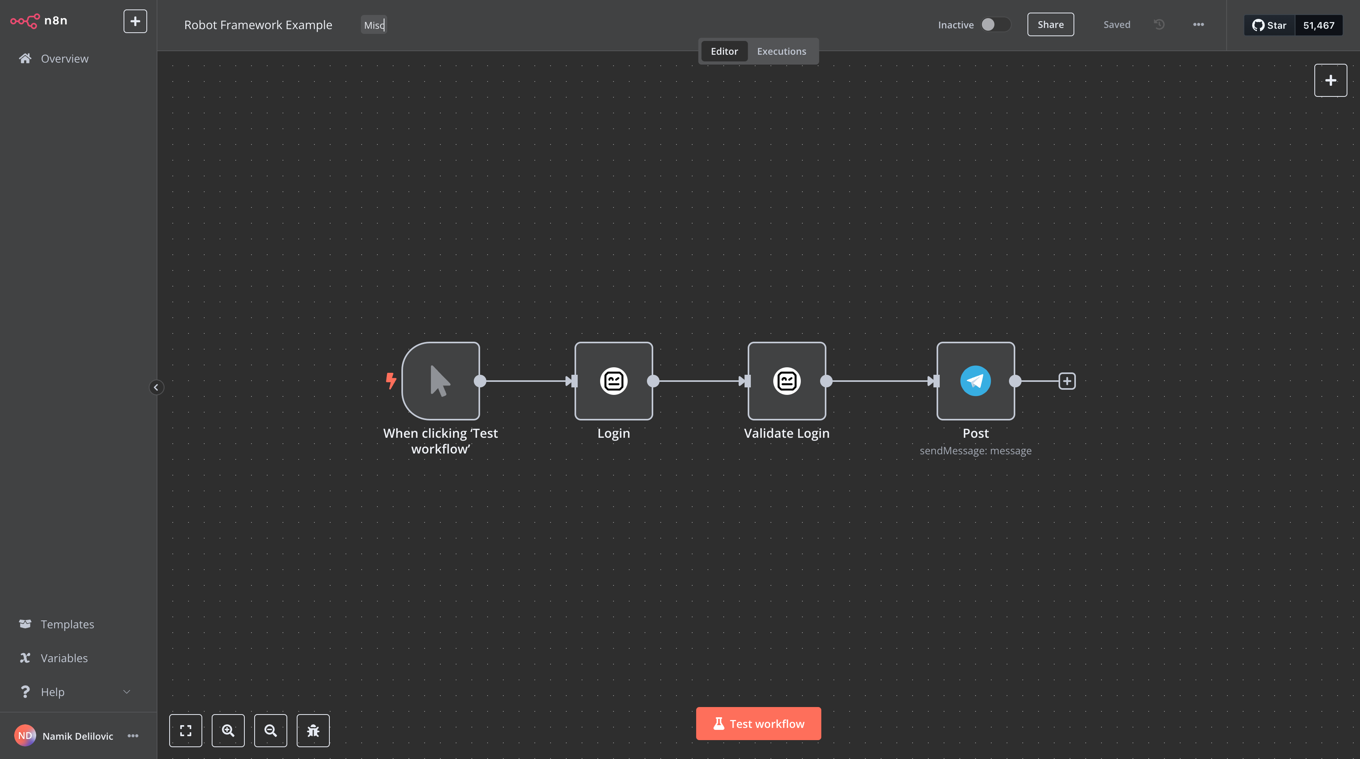Open Templates in the sidebar
The image size is (1360, 759).
[67, 624]
